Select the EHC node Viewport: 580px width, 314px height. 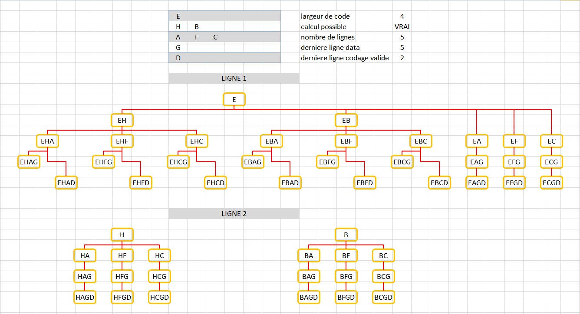click(197, 141)
